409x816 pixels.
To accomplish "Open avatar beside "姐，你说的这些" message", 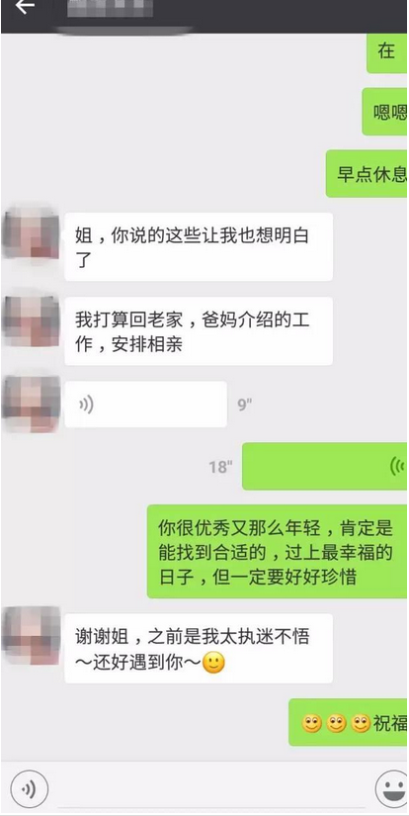I will tap(32, 233).
